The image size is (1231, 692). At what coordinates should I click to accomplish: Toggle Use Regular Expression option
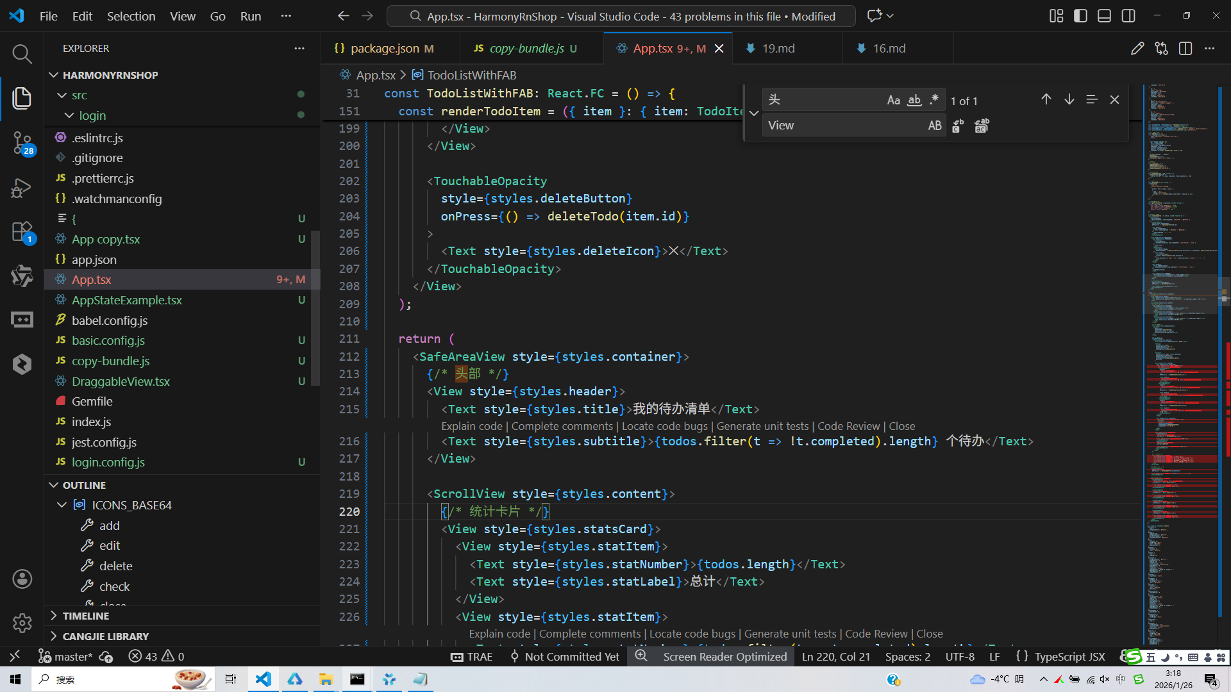(x=934, y=100)
